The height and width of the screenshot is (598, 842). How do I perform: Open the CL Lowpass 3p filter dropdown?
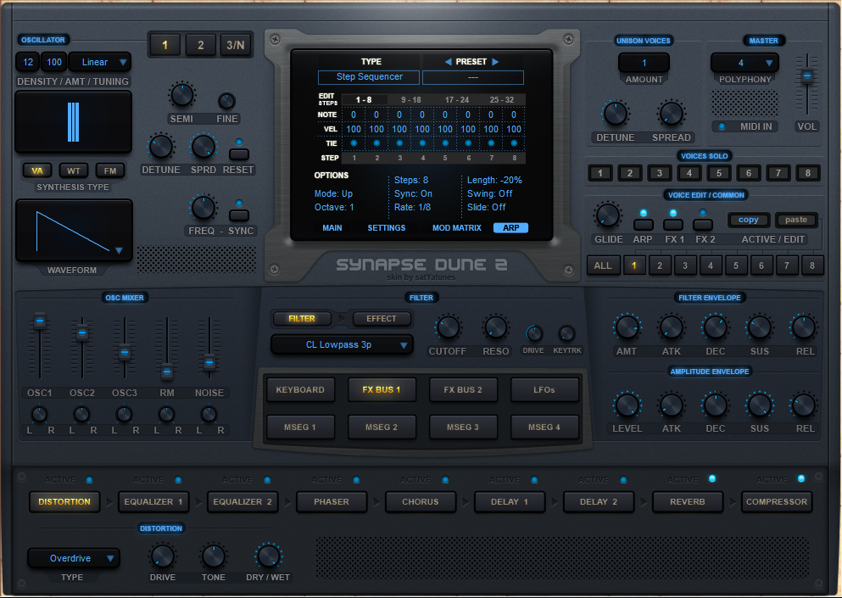point(342,345)
